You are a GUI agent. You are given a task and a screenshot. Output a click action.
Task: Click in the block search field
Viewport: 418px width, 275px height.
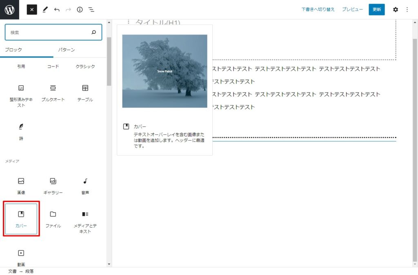click(49, 32)
